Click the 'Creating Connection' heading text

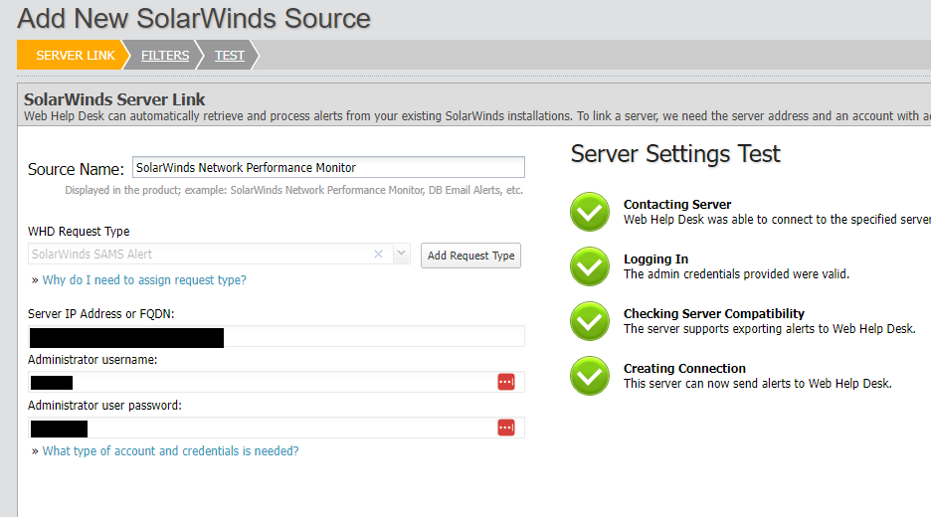click(x=684, y=368)
